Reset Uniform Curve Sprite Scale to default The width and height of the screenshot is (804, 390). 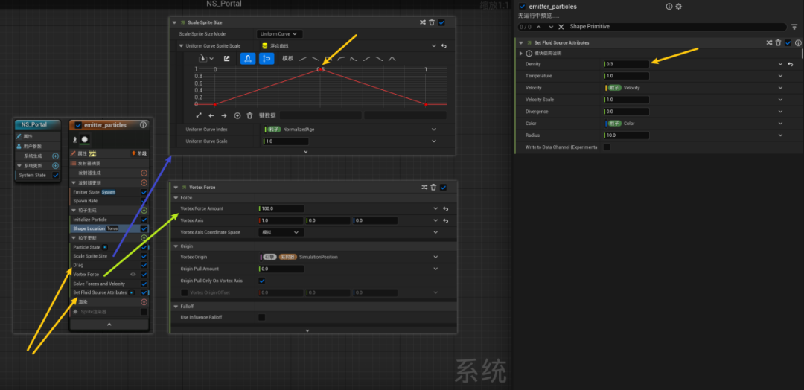tap(444, 46)
